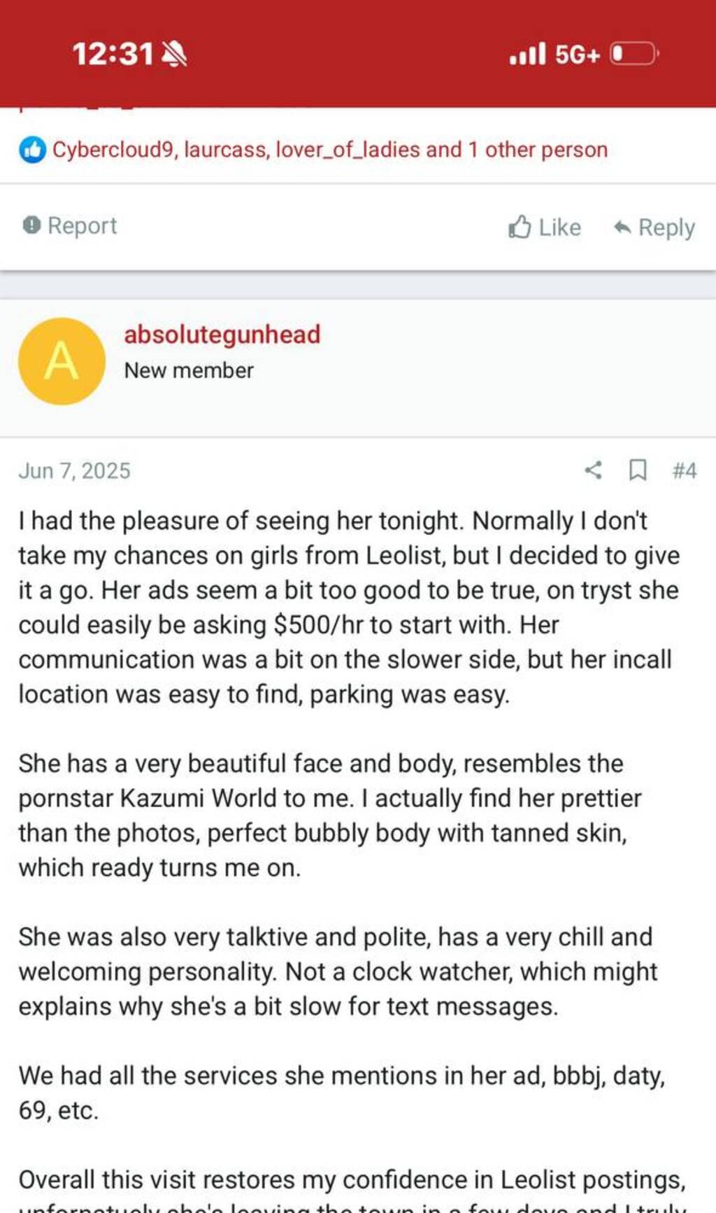Viewport: 716px width, 1213px height.
Task: Show the '1 other person' who liked
Action: [537, 150]
